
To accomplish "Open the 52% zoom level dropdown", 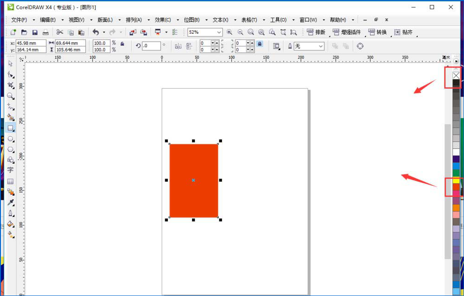I will [219, 32].
